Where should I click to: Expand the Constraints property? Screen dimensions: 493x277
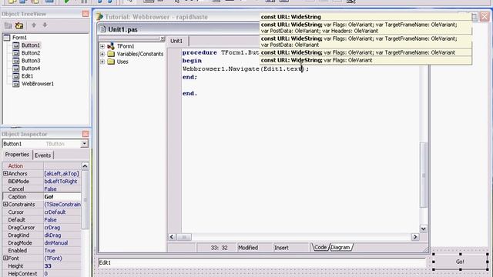pyautogui.click(x=5, y=204)
